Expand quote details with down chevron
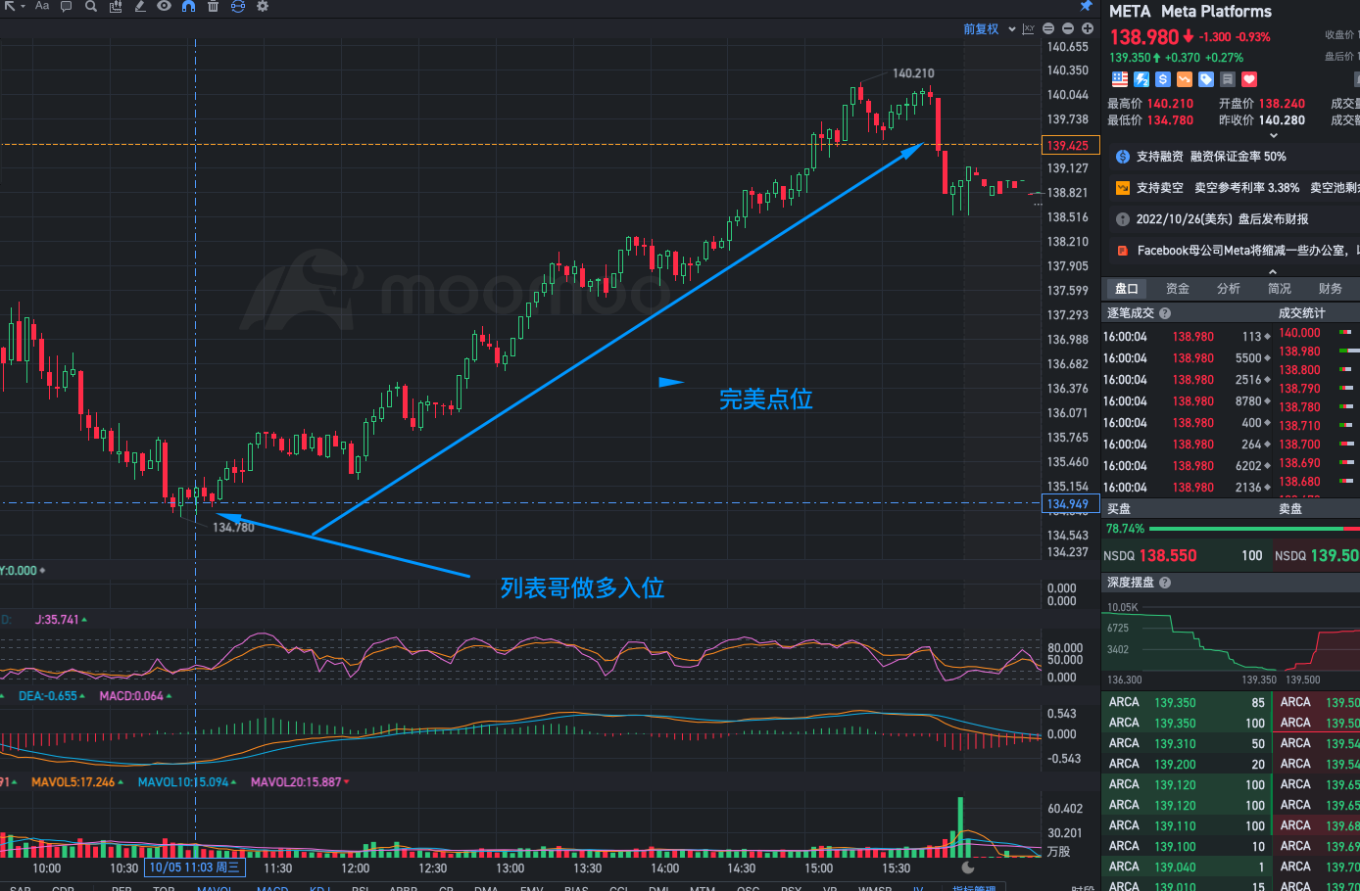 coord(1274,136)
